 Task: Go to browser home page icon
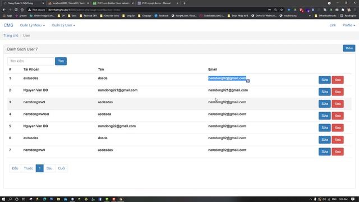(x=22, y=10)
